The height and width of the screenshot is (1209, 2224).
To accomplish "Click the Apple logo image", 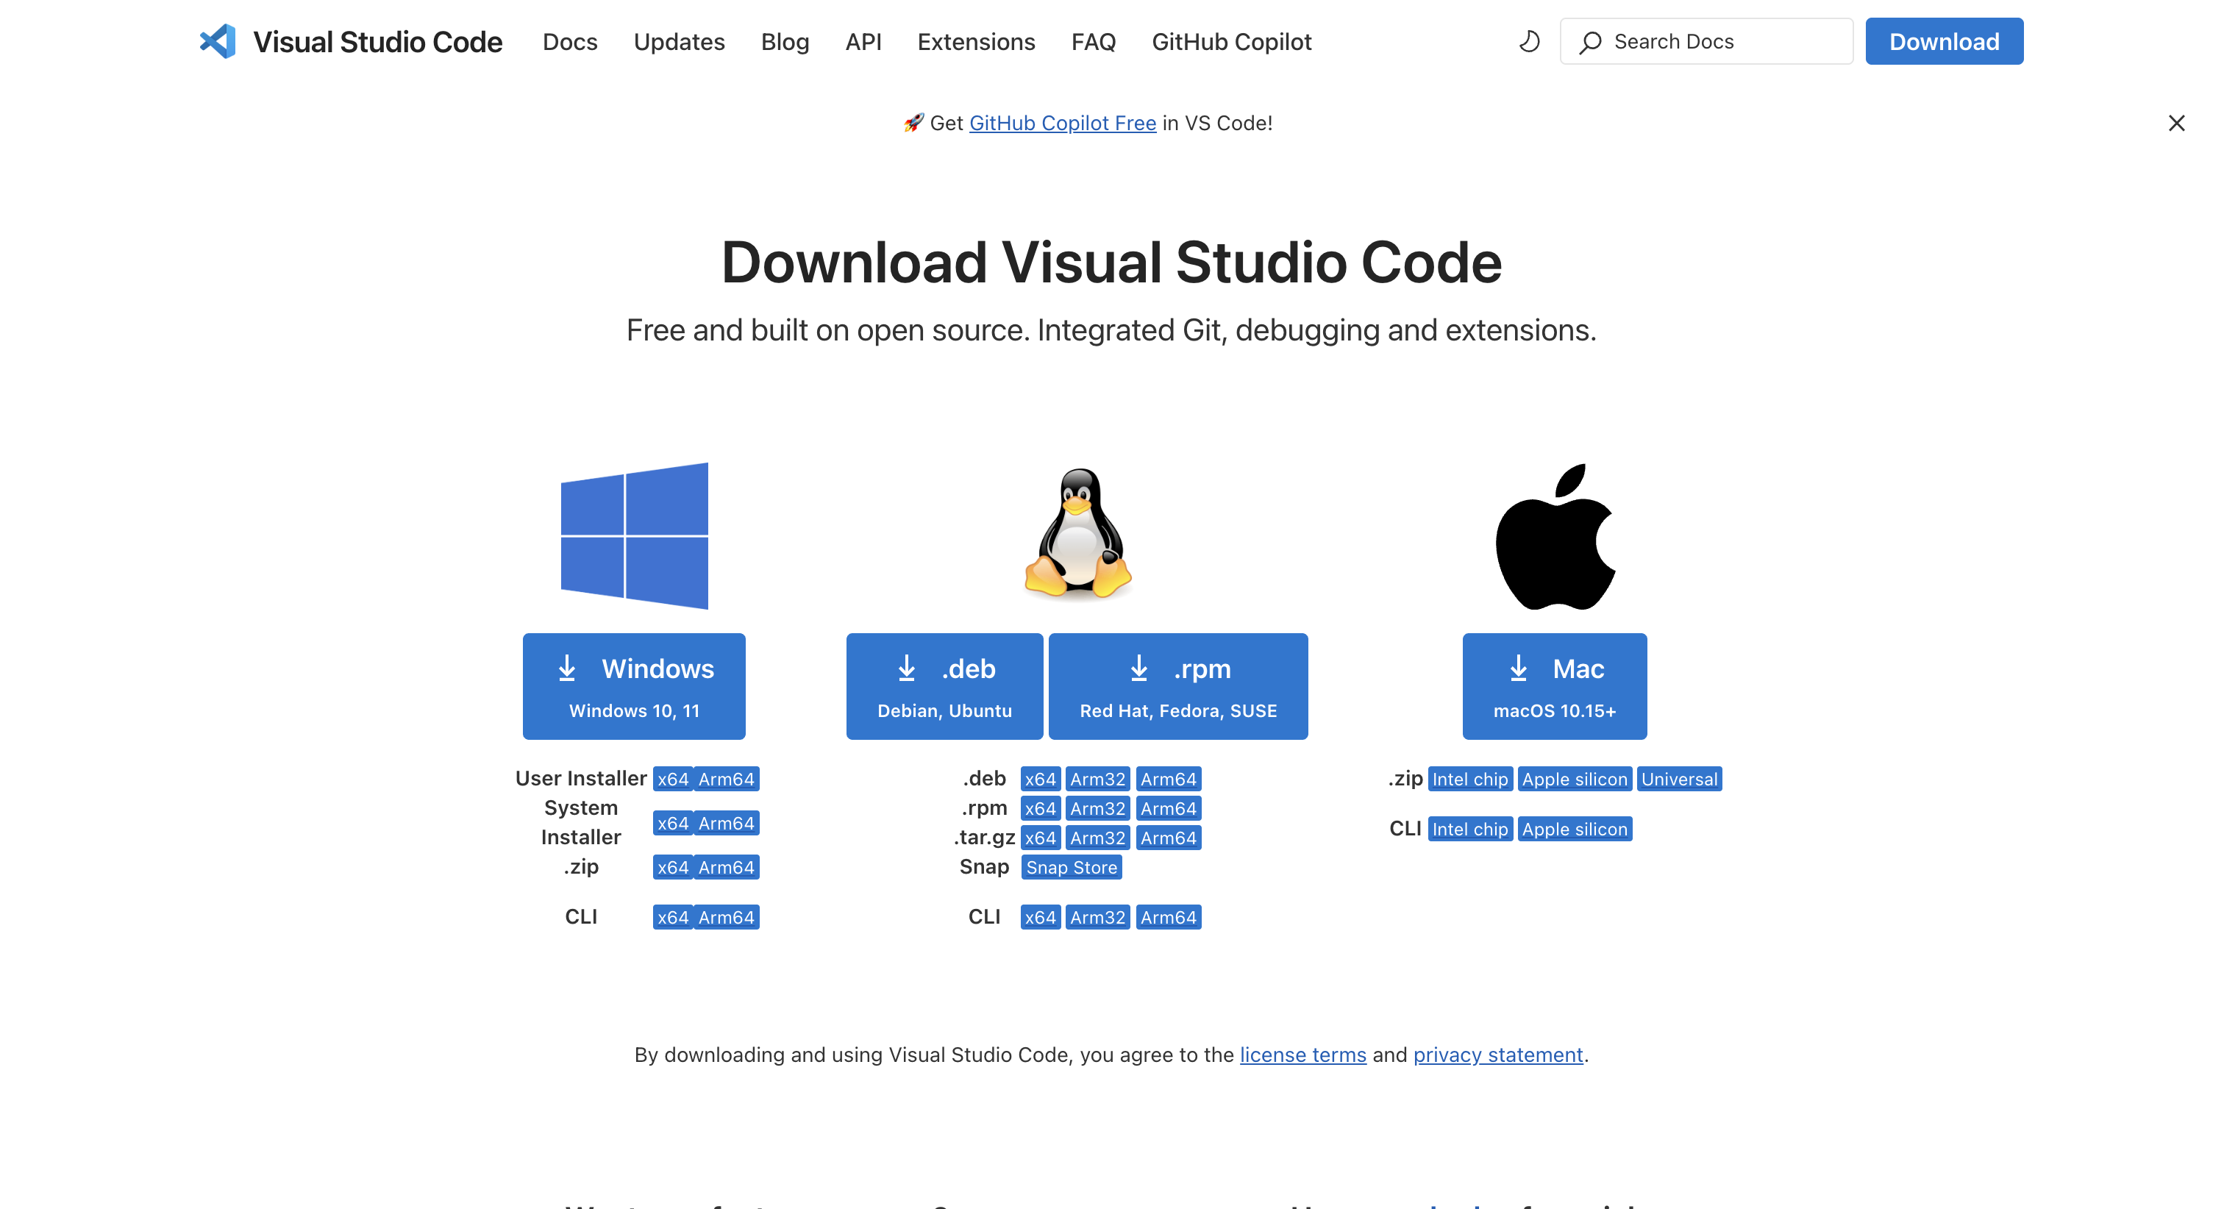I will [x=1555, y=536].
